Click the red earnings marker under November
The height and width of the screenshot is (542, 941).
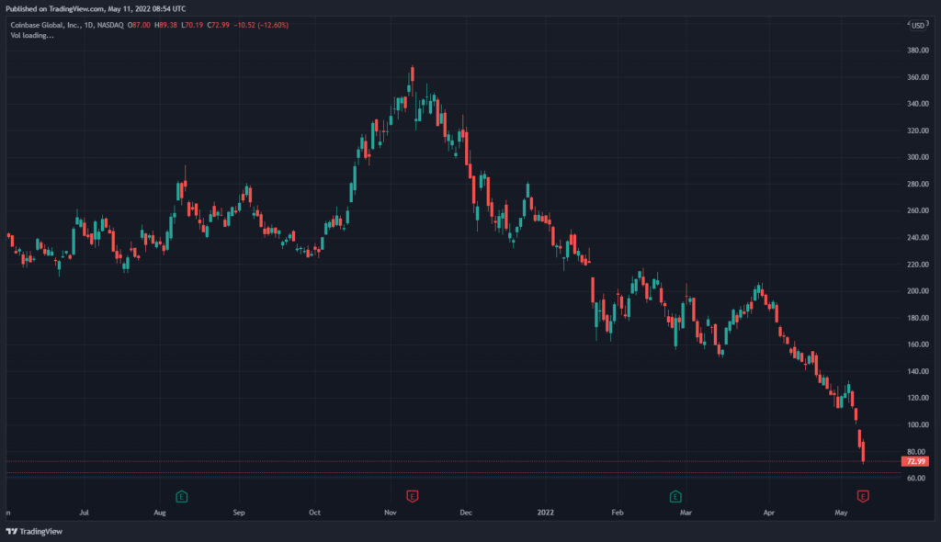click(x=413, y=496)
